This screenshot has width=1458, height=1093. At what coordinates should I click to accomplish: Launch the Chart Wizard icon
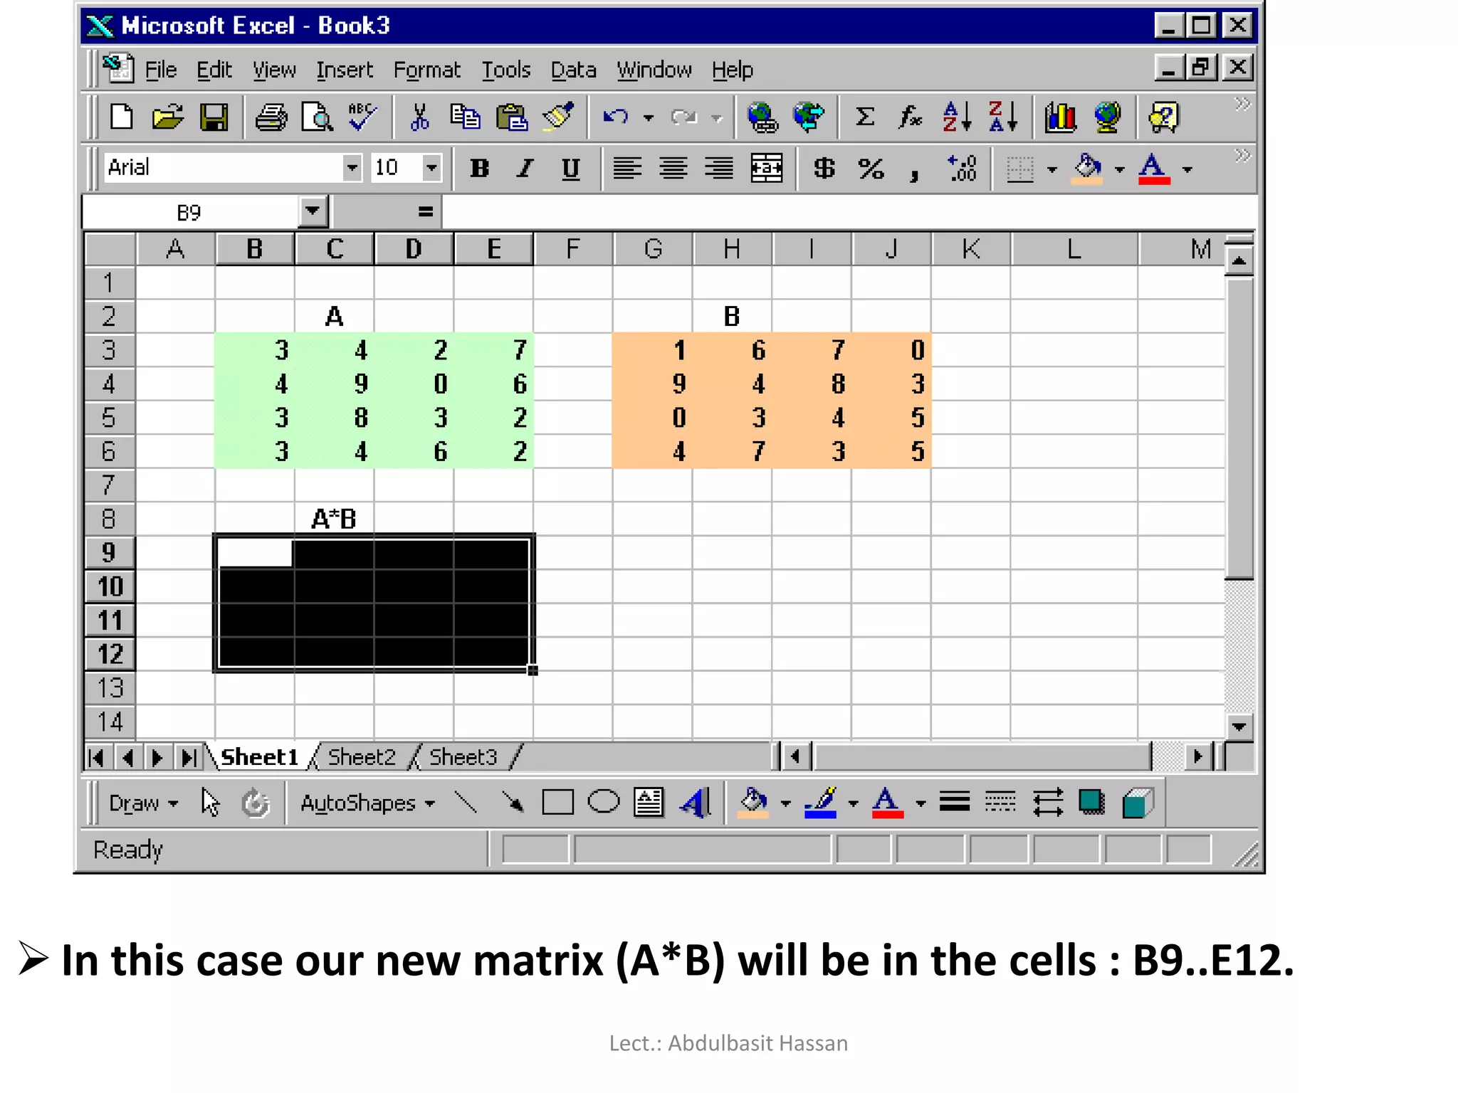click(1060, 117)
